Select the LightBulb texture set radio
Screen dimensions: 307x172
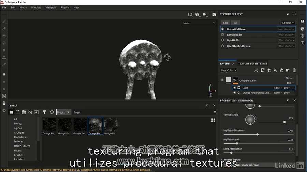coord(222,40)
